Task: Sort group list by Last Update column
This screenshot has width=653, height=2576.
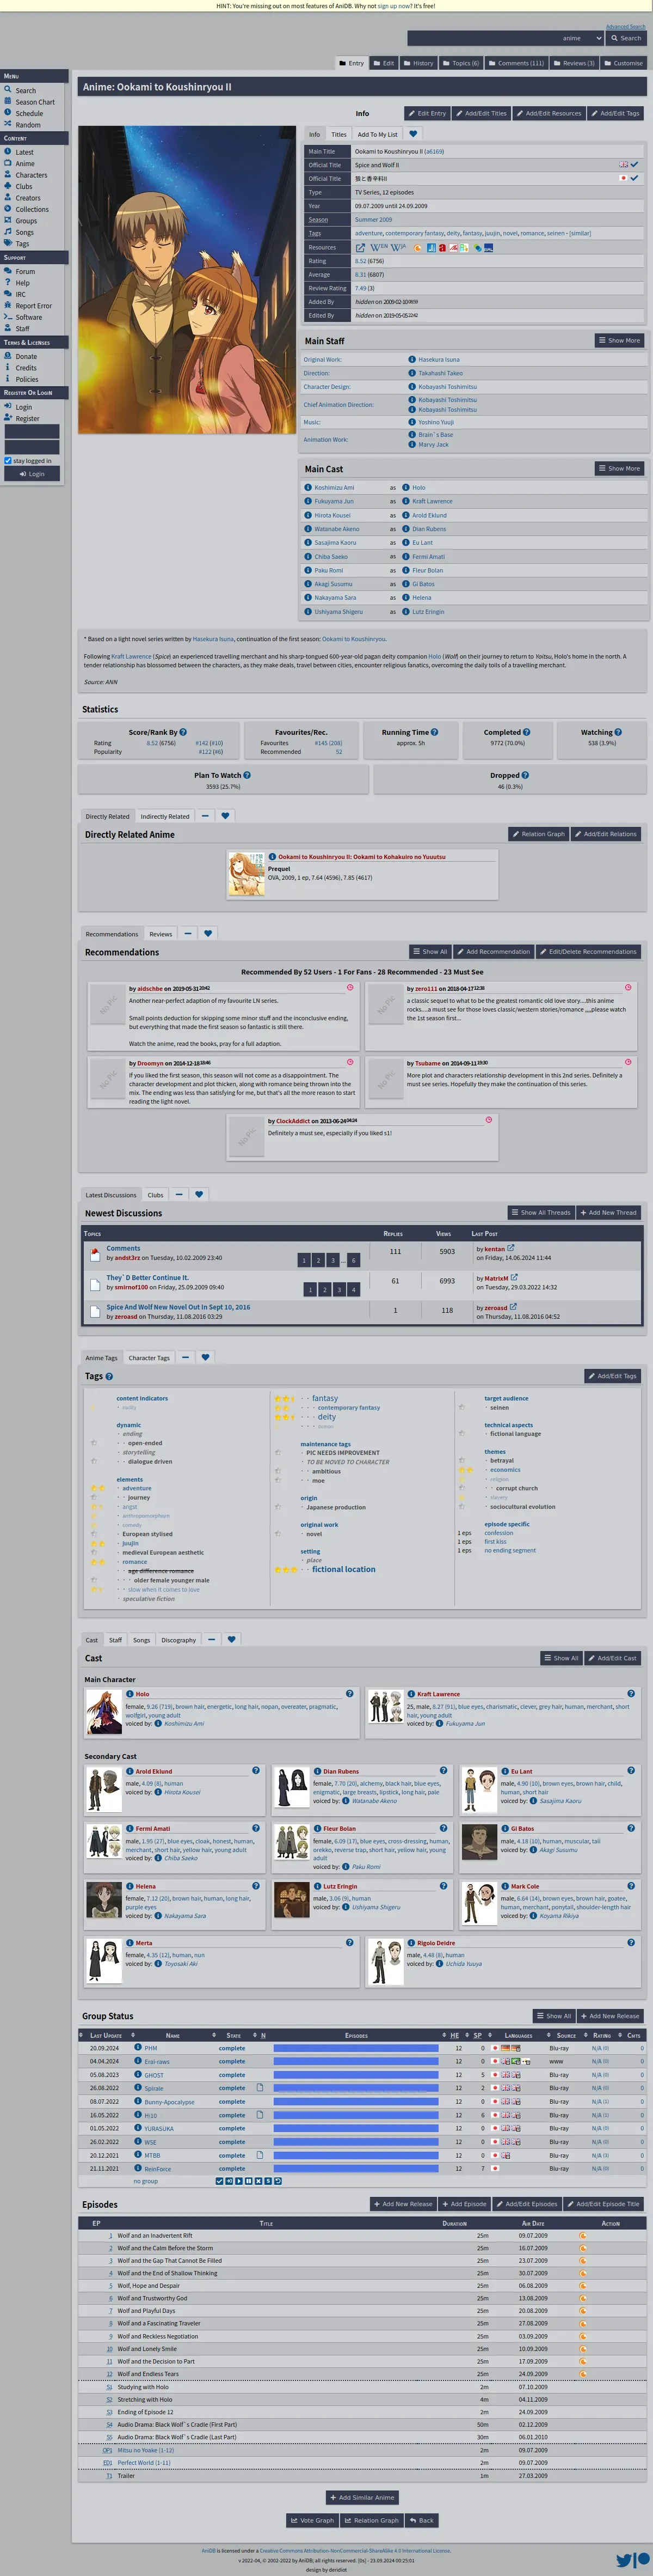Action: [105, 2035]
